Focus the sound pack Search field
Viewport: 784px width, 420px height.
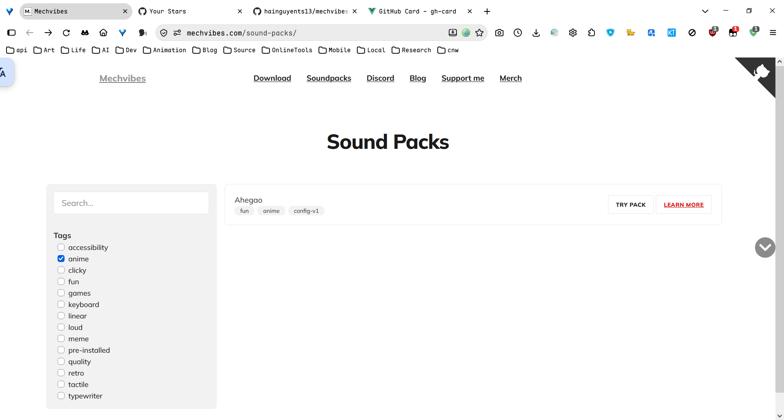(131, 203)
